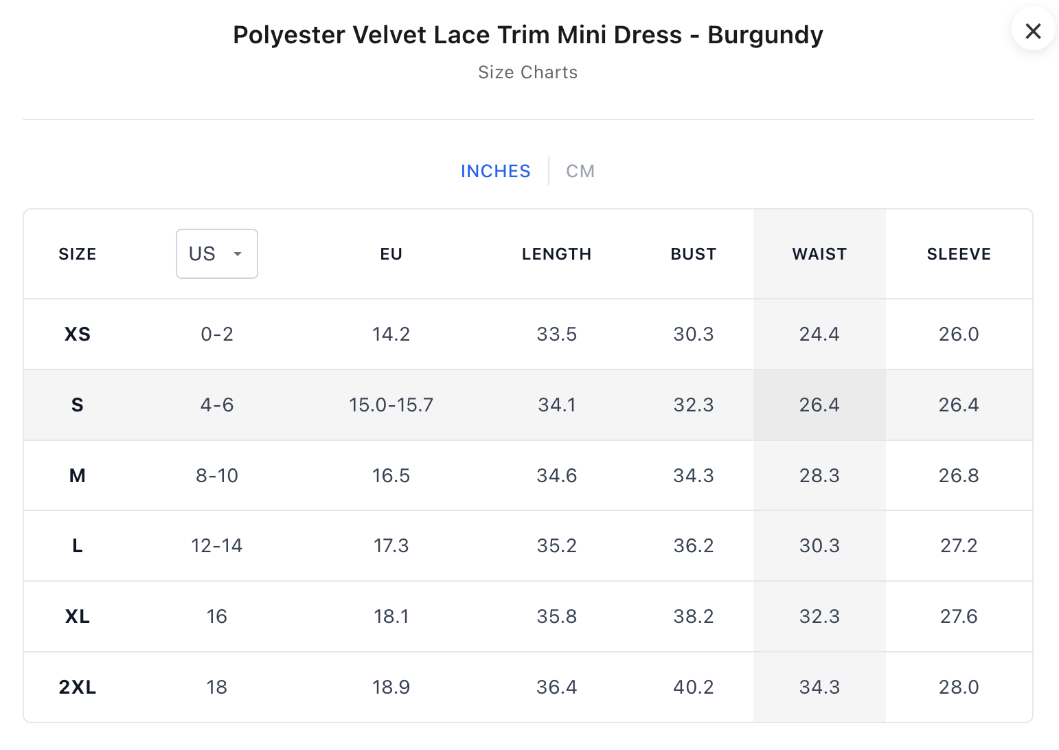The image size is (1059, 750).
Task: Click the LENGTH column header
Action: (556, 254)
